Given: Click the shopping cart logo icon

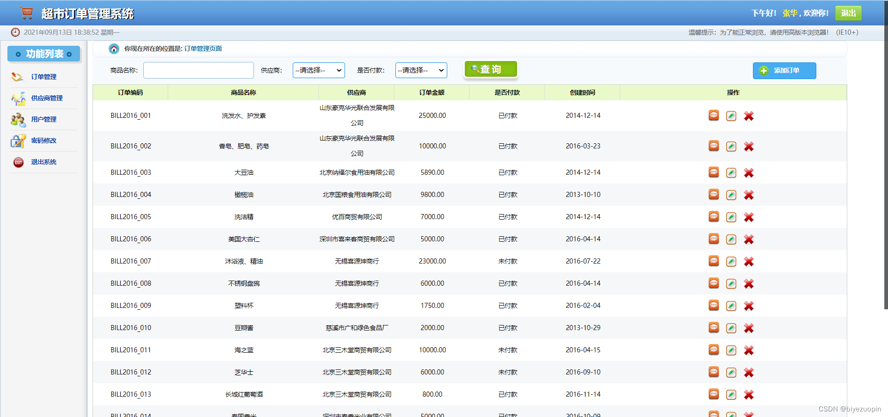Looking at the screenshot, I should click(26, 12).
